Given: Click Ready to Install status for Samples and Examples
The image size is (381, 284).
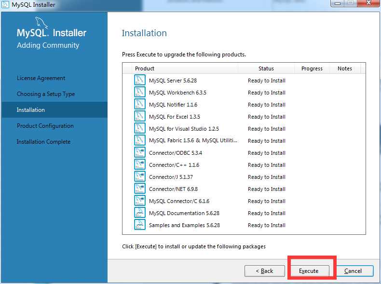Looking at the screenshot, I should pos(267,225).
